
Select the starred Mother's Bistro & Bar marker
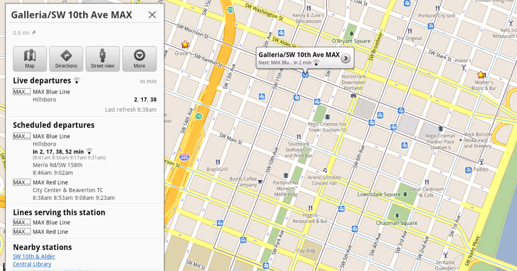click(481, 75)
